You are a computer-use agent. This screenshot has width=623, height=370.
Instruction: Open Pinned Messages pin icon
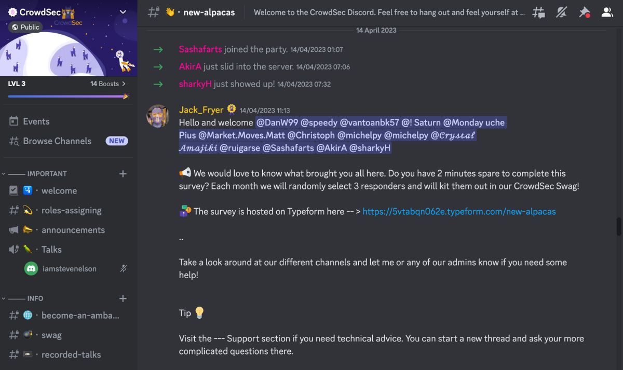coord(584,12)
